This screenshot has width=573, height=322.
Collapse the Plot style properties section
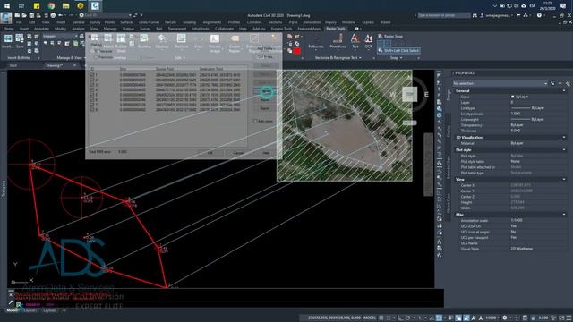tap(563, 149)
